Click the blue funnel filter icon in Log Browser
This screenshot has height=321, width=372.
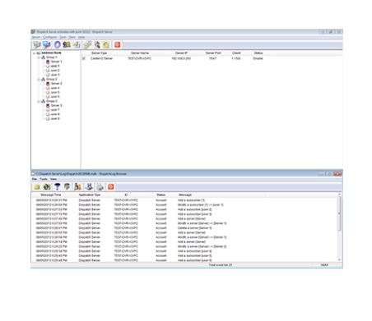(57, 186)
